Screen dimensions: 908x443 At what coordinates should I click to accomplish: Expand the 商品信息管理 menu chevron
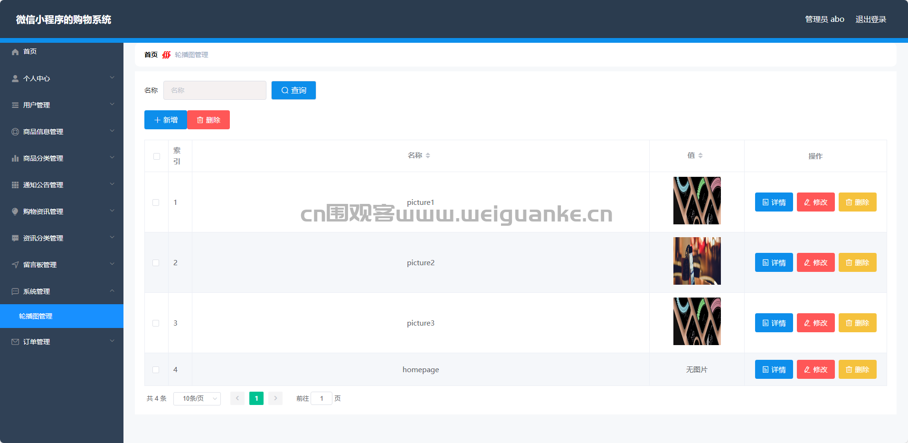click(x=112, y=131)
